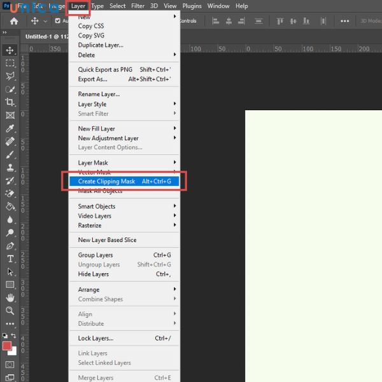
Task: Select the Horizontal Type tool
Action: coord(10,258)
